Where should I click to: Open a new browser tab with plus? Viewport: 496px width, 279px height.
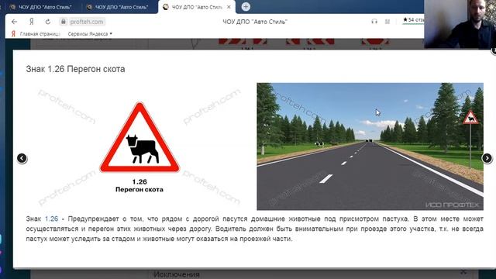246,7
